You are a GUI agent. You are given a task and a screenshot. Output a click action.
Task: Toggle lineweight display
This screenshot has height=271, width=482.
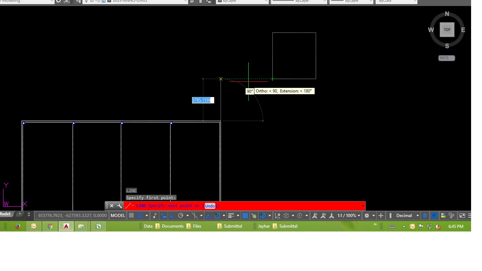click(231, 216)
